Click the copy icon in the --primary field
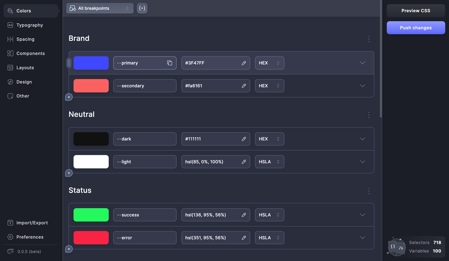This screenshot has height=261, width=449. click(170, 63)
